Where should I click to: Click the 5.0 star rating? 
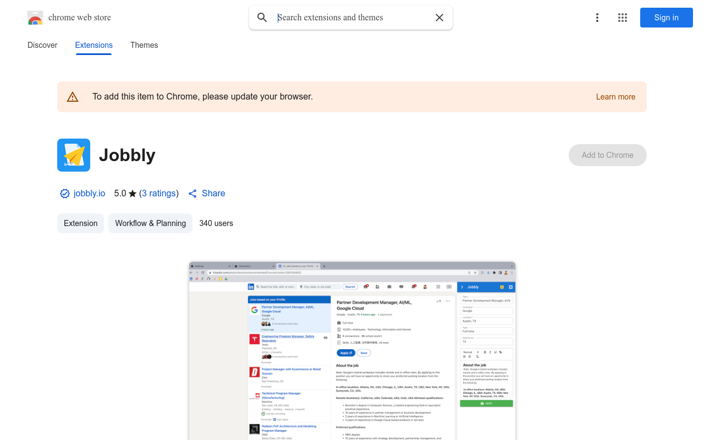pyautogui.click(x=125, y=194)
